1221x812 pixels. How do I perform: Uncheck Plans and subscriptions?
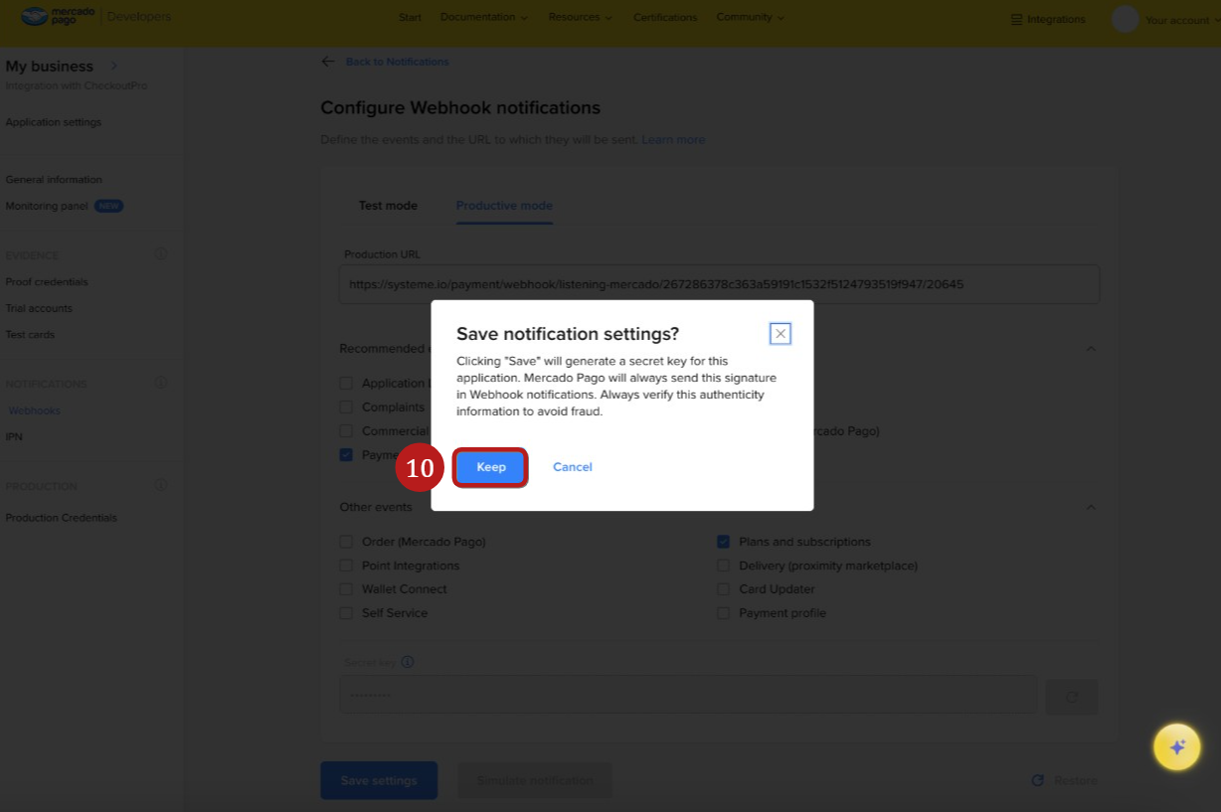[724, 542]
